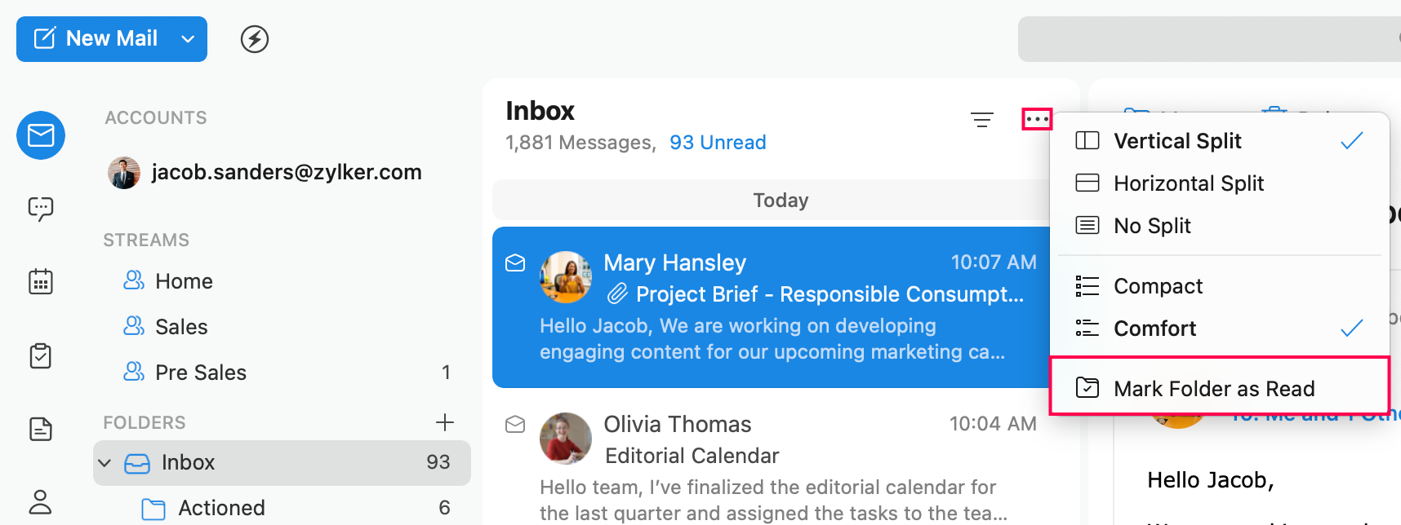Choose Comfort list density
The image size is (1401, 525).
click(1220, 329)
